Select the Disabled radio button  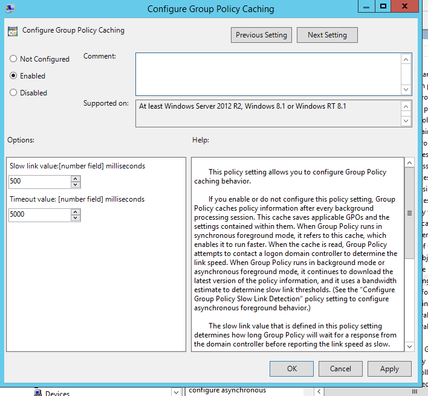[13, 93]
